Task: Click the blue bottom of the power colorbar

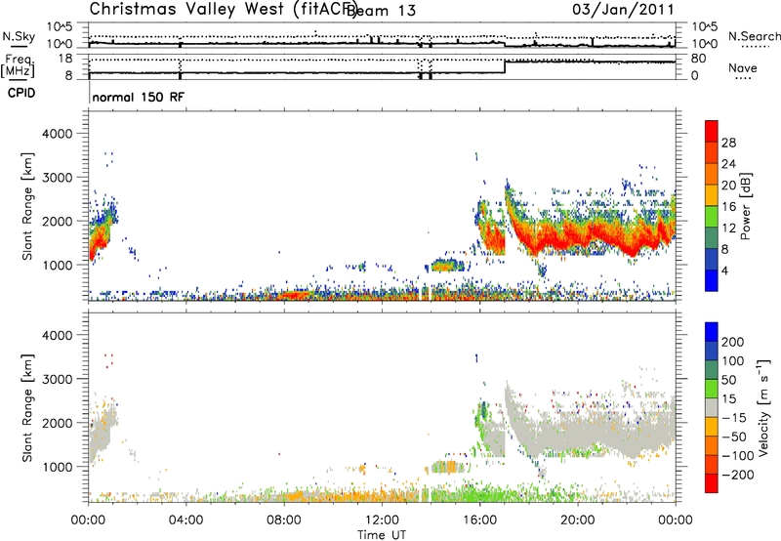Action: coord(712,280)
